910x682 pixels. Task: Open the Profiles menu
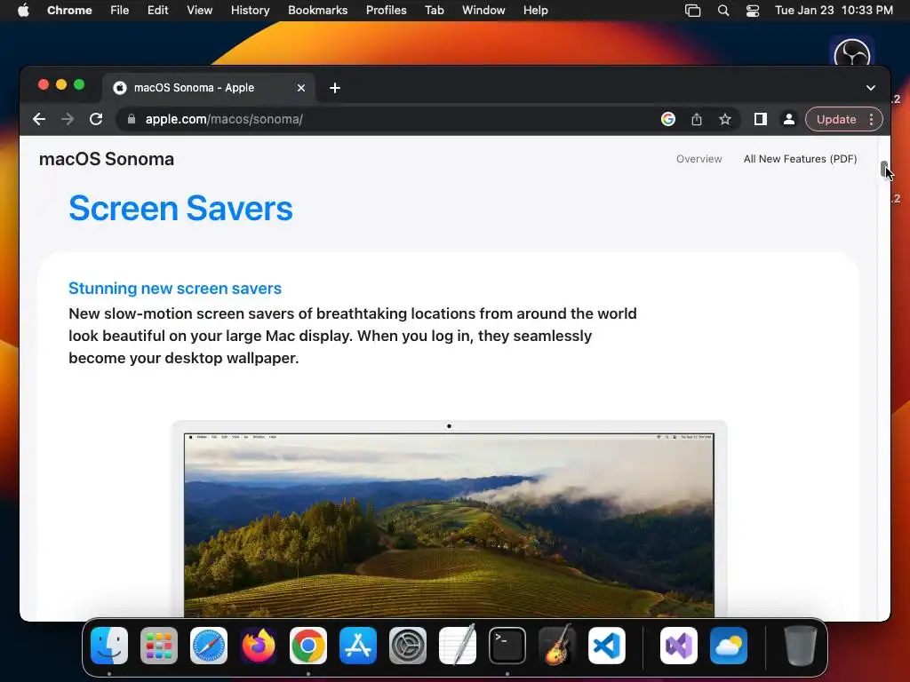386,11
